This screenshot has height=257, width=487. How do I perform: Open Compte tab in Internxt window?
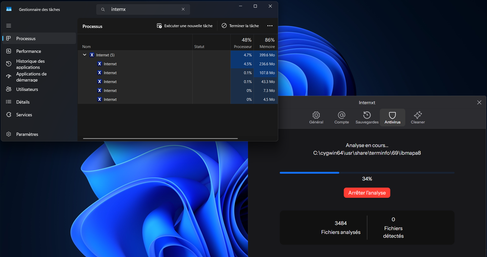click(342, 118)
